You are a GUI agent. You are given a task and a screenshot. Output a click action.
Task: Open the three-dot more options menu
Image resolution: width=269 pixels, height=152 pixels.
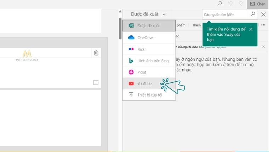click(263, 25)
